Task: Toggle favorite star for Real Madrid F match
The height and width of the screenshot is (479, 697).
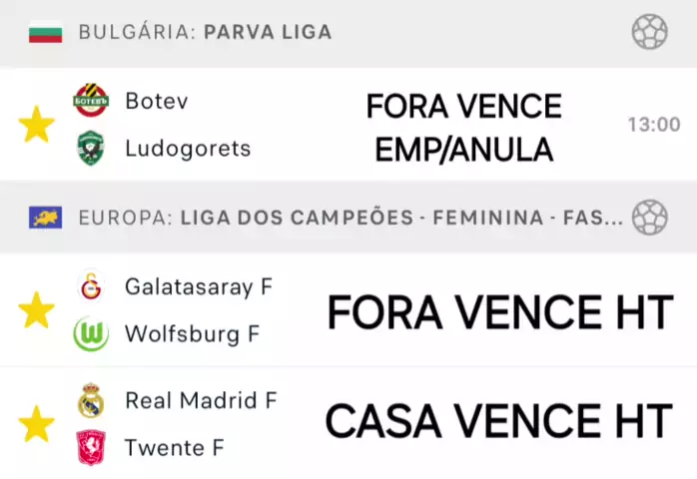Action: point(37,424)
